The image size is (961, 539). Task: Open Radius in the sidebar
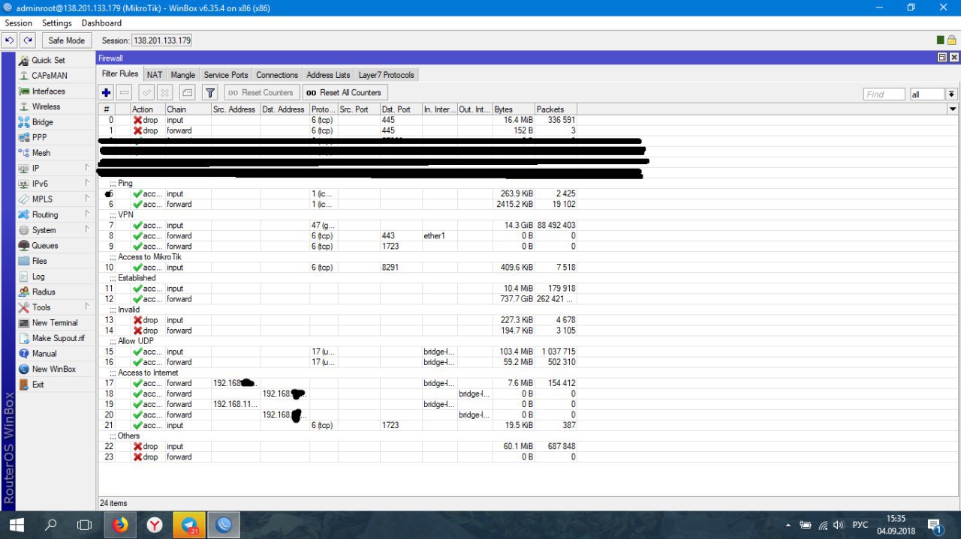tap(43, 292)
